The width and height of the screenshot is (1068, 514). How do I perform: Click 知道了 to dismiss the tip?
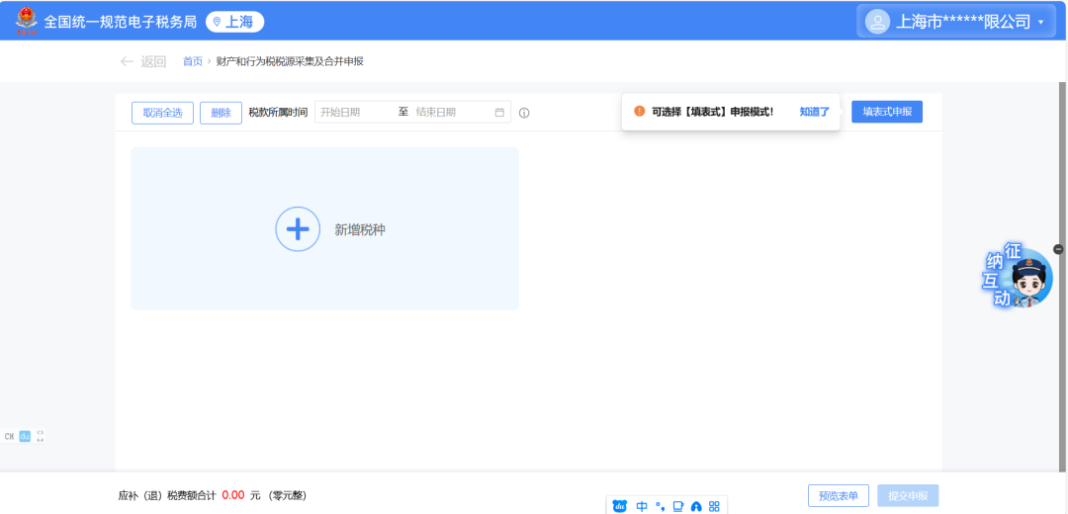pos(814,112)
